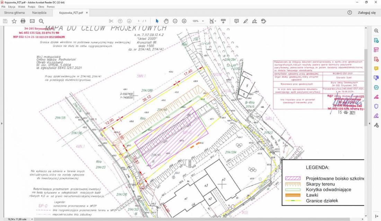Click the Save file icon
This screenshot has height=221, width=381.
coord(5,21)
